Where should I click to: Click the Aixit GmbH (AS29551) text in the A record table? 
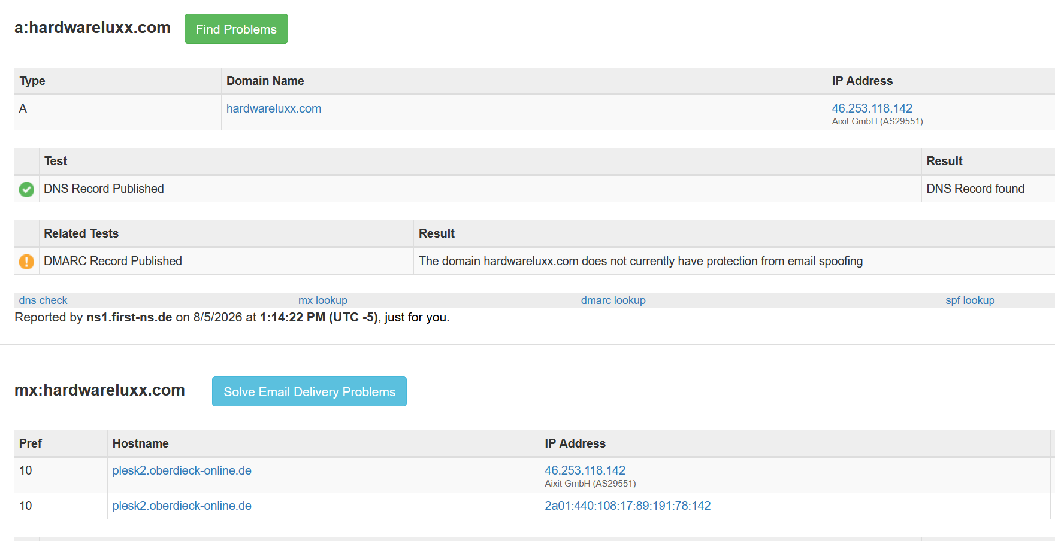click(877, 121)
